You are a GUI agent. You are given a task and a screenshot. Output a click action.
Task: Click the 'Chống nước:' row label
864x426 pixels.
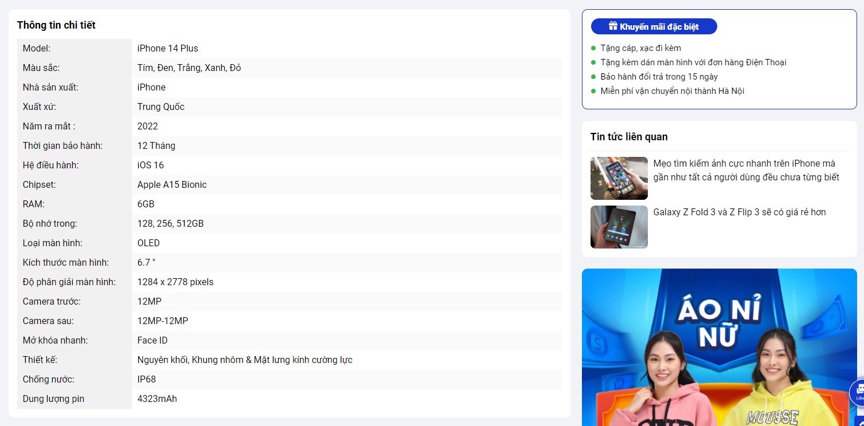click(49, 380)
